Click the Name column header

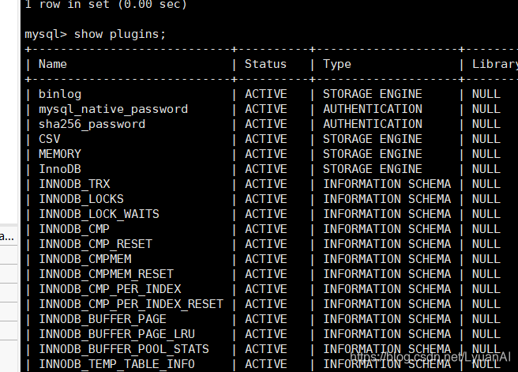pos(53,64)
